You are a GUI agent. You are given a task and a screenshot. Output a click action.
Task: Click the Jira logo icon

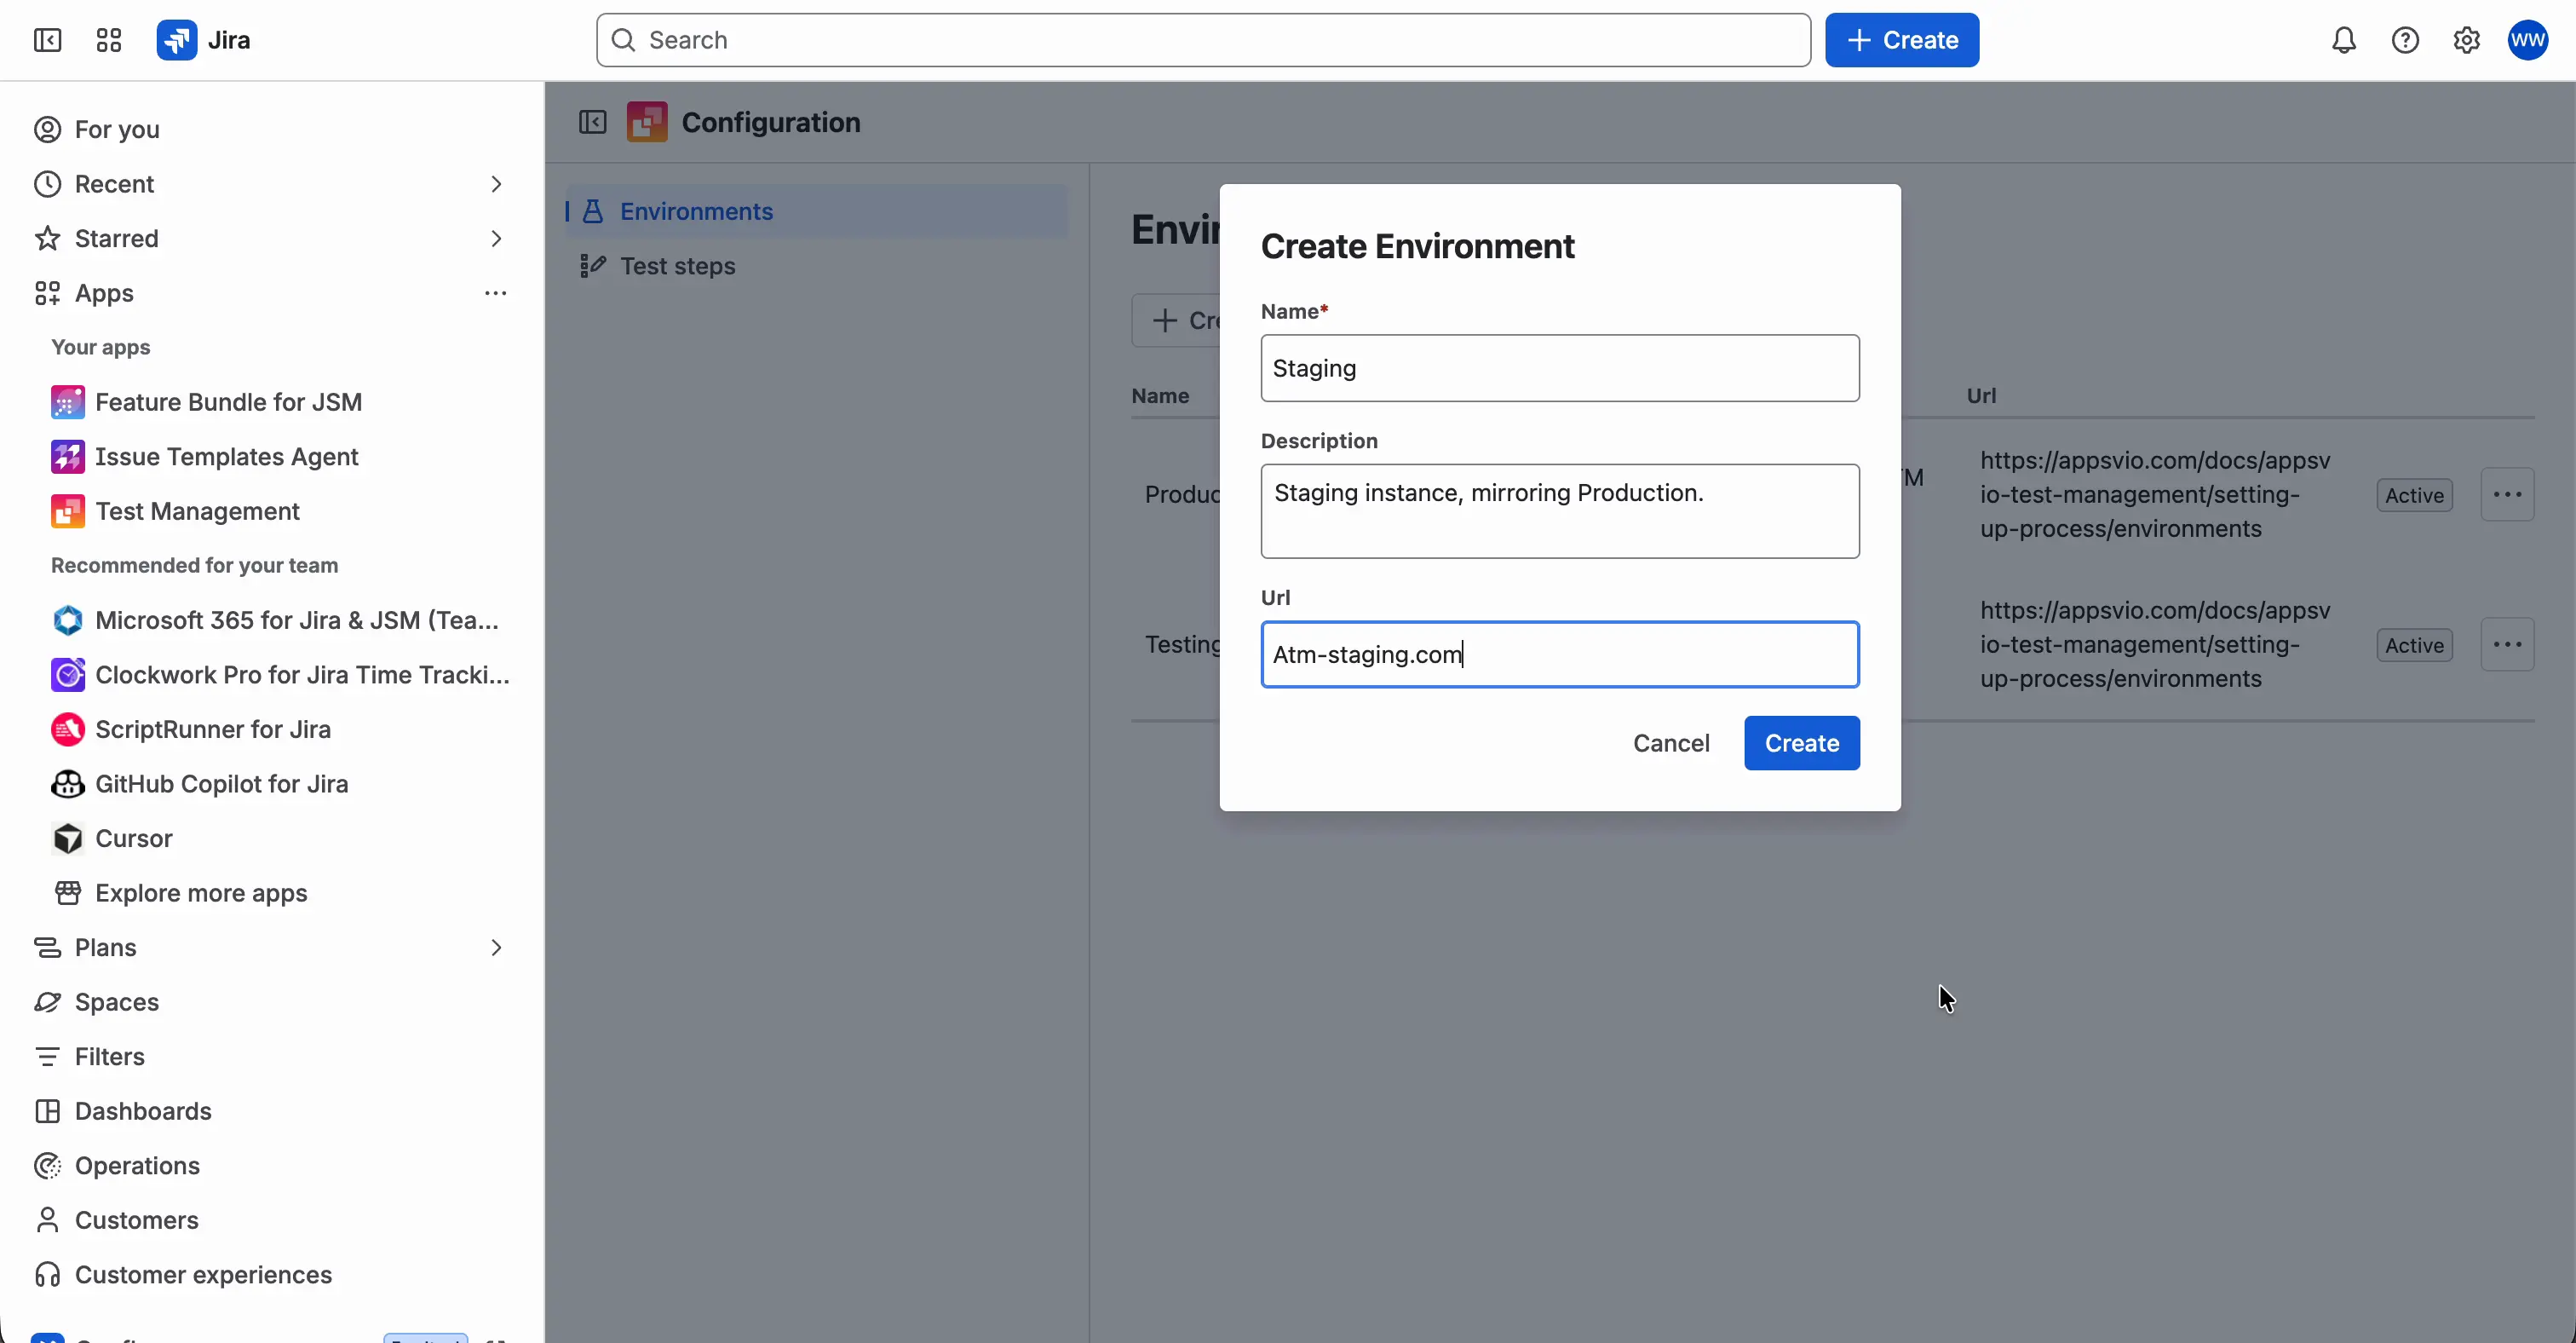point(177,40)
